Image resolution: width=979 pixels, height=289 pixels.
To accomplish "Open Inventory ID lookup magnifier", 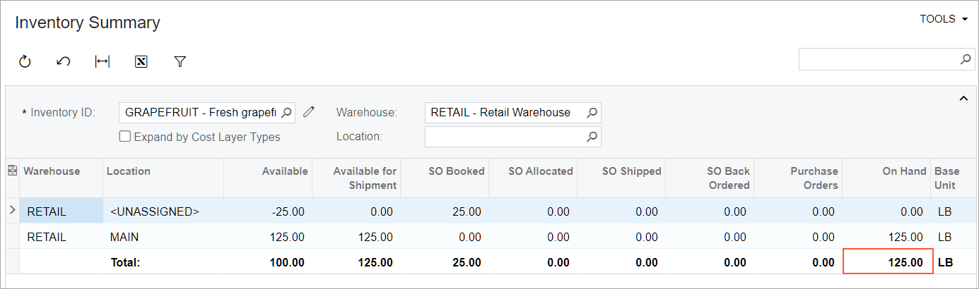I will (286, 112).
